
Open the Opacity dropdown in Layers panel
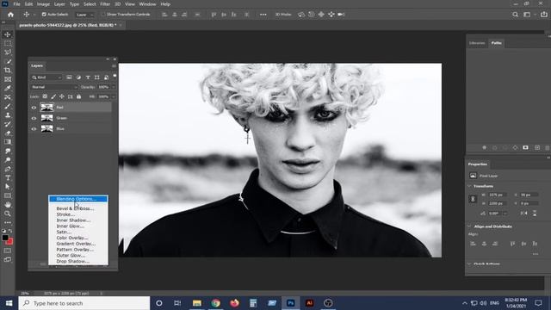(113, 87)
